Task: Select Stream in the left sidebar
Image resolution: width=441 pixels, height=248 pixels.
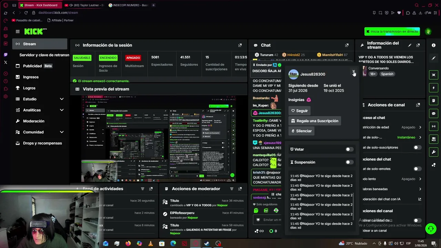Action: (40, 44)
